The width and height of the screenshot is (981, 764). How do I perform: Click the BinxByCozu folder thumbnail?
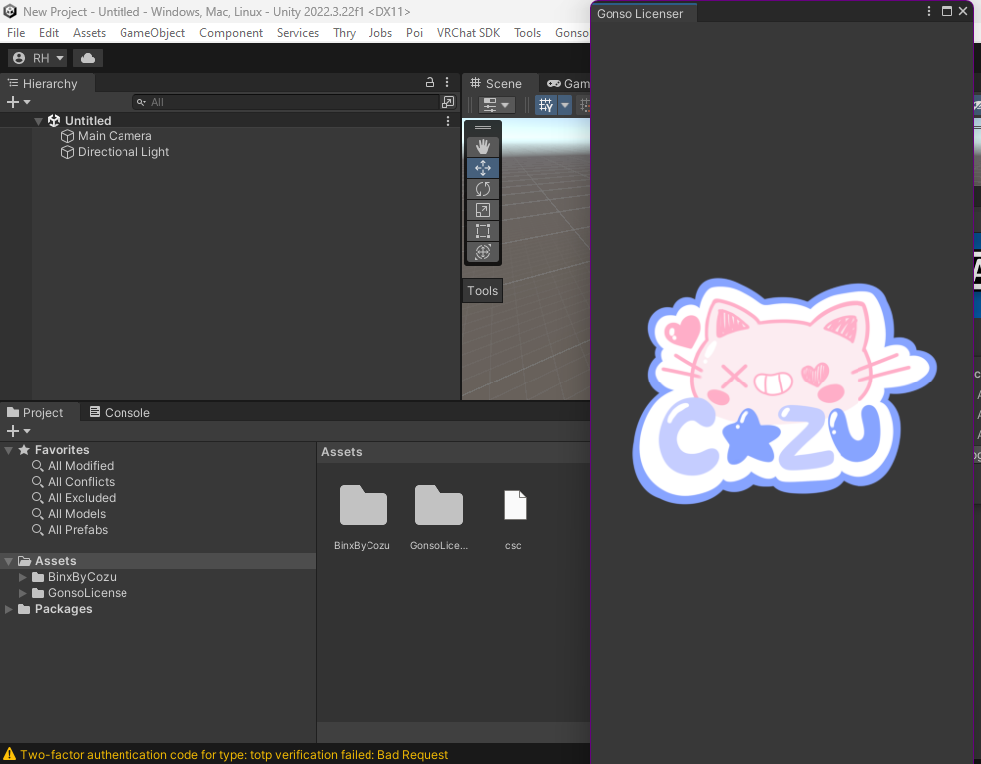pyautogui.click(x=363, y=506)
